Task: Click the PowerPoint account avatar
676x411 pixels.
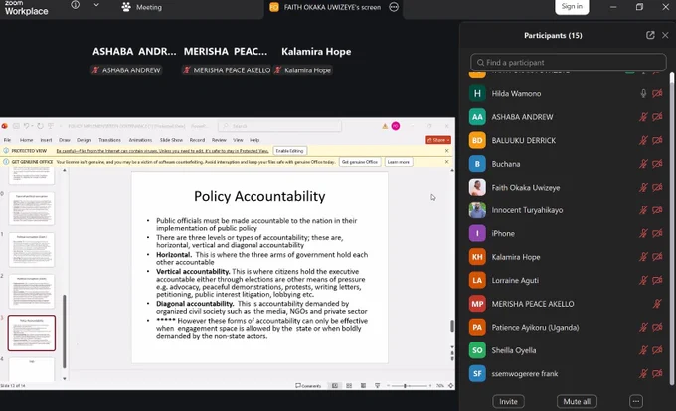Action: pyautogui.click(x=396, y=126)
